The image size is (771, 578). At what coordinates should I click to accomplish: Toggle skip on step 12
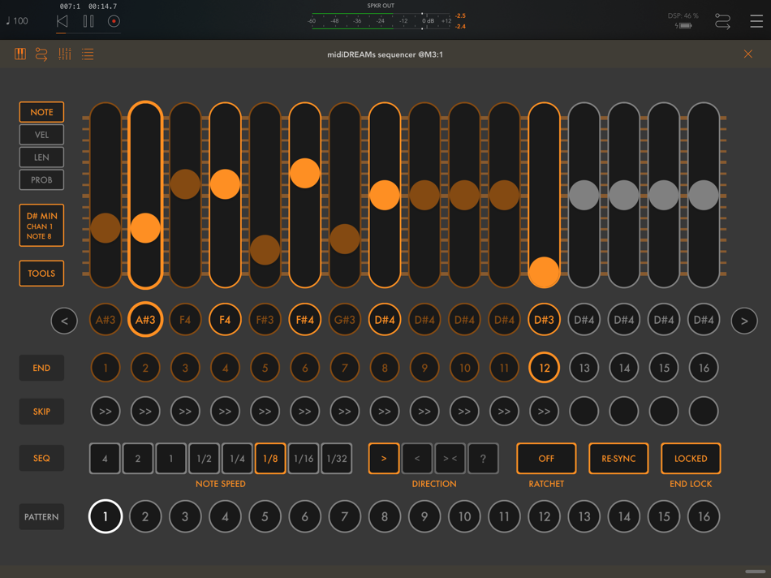pos(544,412)
